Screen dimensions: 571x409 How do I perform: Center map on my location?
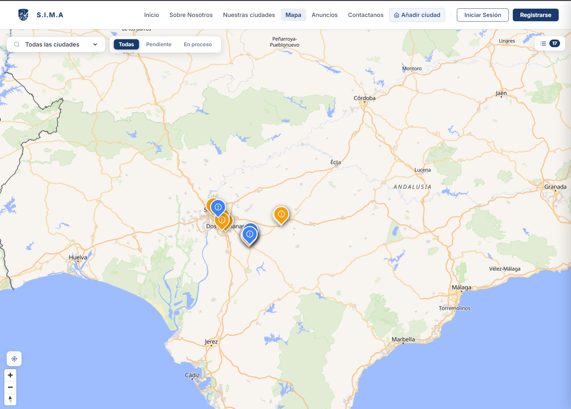14,359
